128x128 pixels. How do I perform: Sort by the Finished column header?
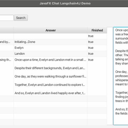pyautogui.click(x=97, y=30)
